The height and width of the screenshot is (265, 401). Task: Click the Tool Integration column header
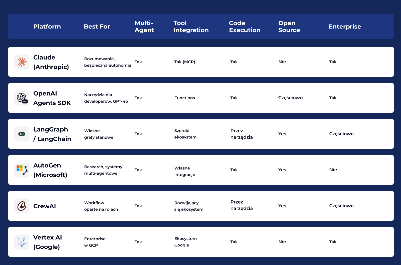(x=191, y=26)
